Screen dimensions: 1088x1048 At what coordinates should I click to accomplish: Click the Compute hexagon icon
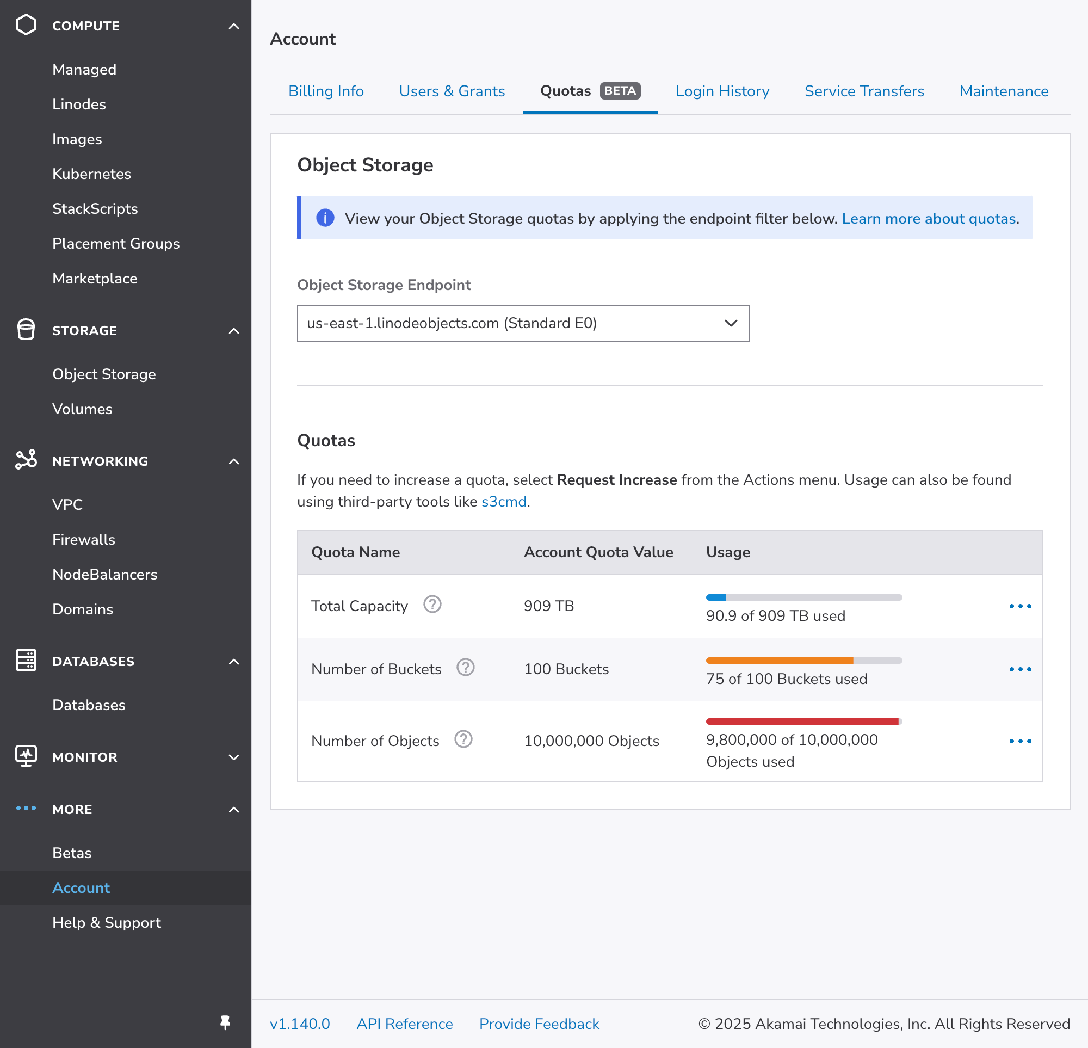tap(26, 25)
